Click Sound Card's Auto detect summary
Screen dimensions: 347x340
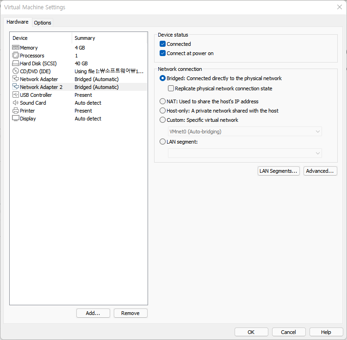coord(88,103)
